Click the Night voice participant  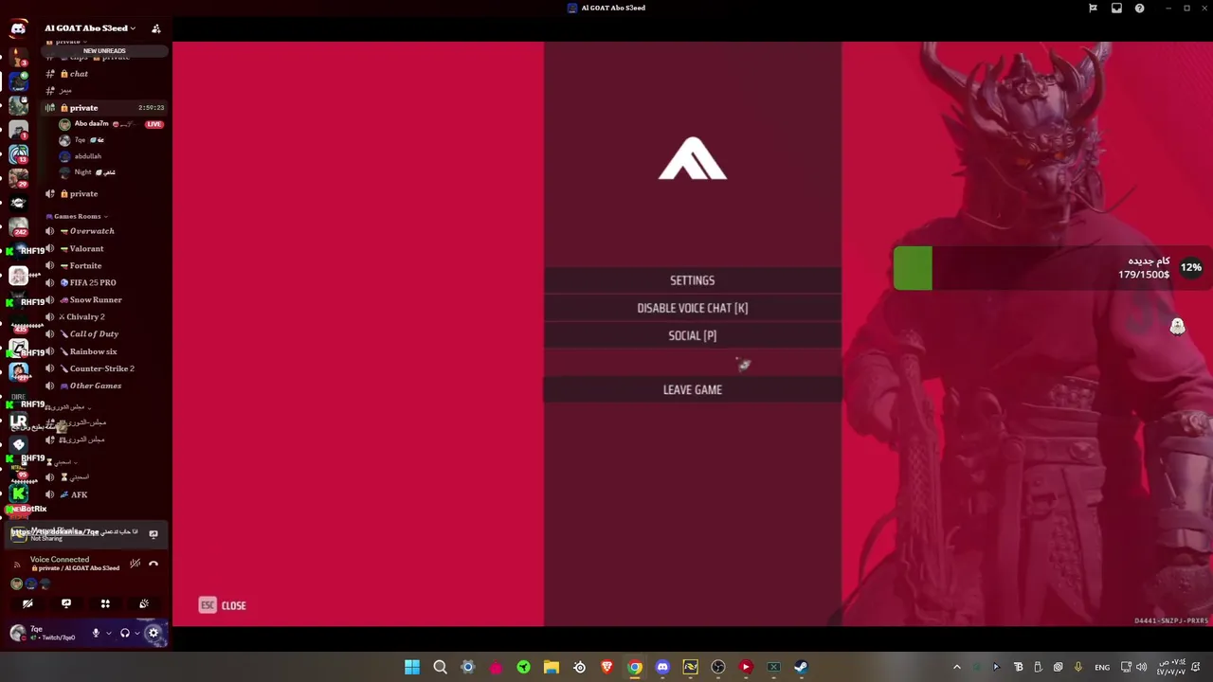[x=111, y=172]
